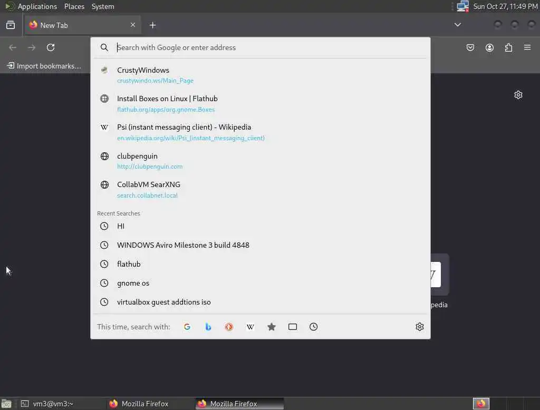Screen dimensions: 540x410
Task: Open CrustyWindows suggestion
Action: pyautogui.click(x=261, y=75)
